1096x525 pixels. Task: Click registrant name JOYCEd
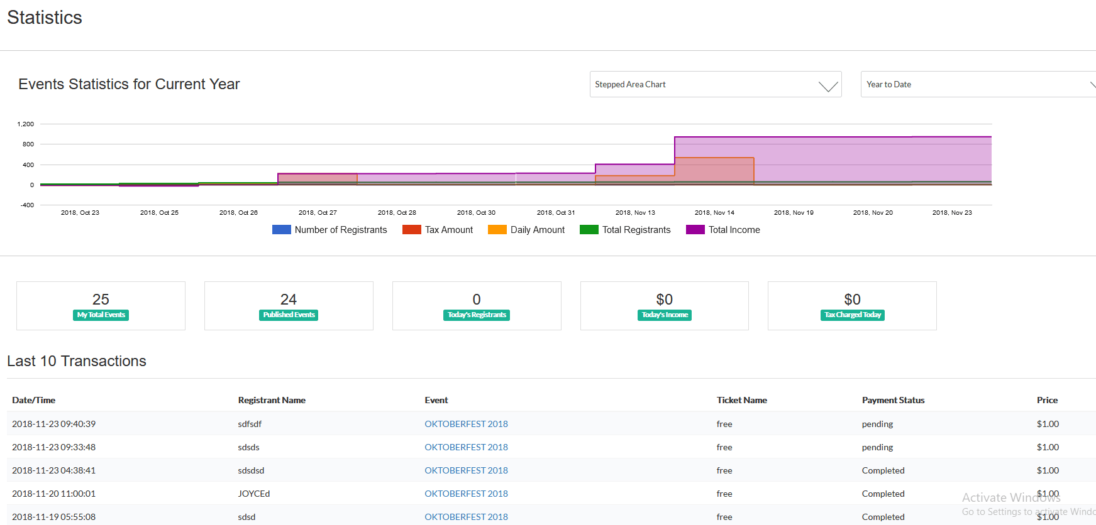pos(254,494)
